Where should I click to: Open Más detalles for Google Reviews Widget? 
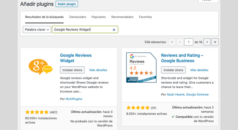point(98,70)
